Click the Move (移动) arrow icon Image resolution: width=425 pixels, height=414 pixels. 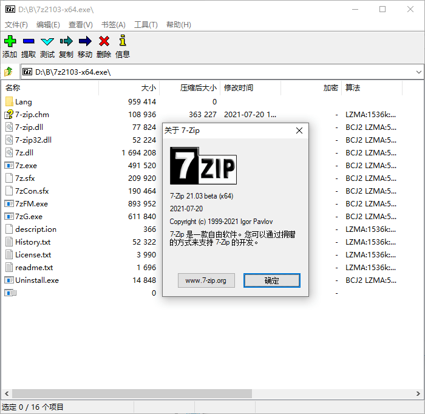85,41
